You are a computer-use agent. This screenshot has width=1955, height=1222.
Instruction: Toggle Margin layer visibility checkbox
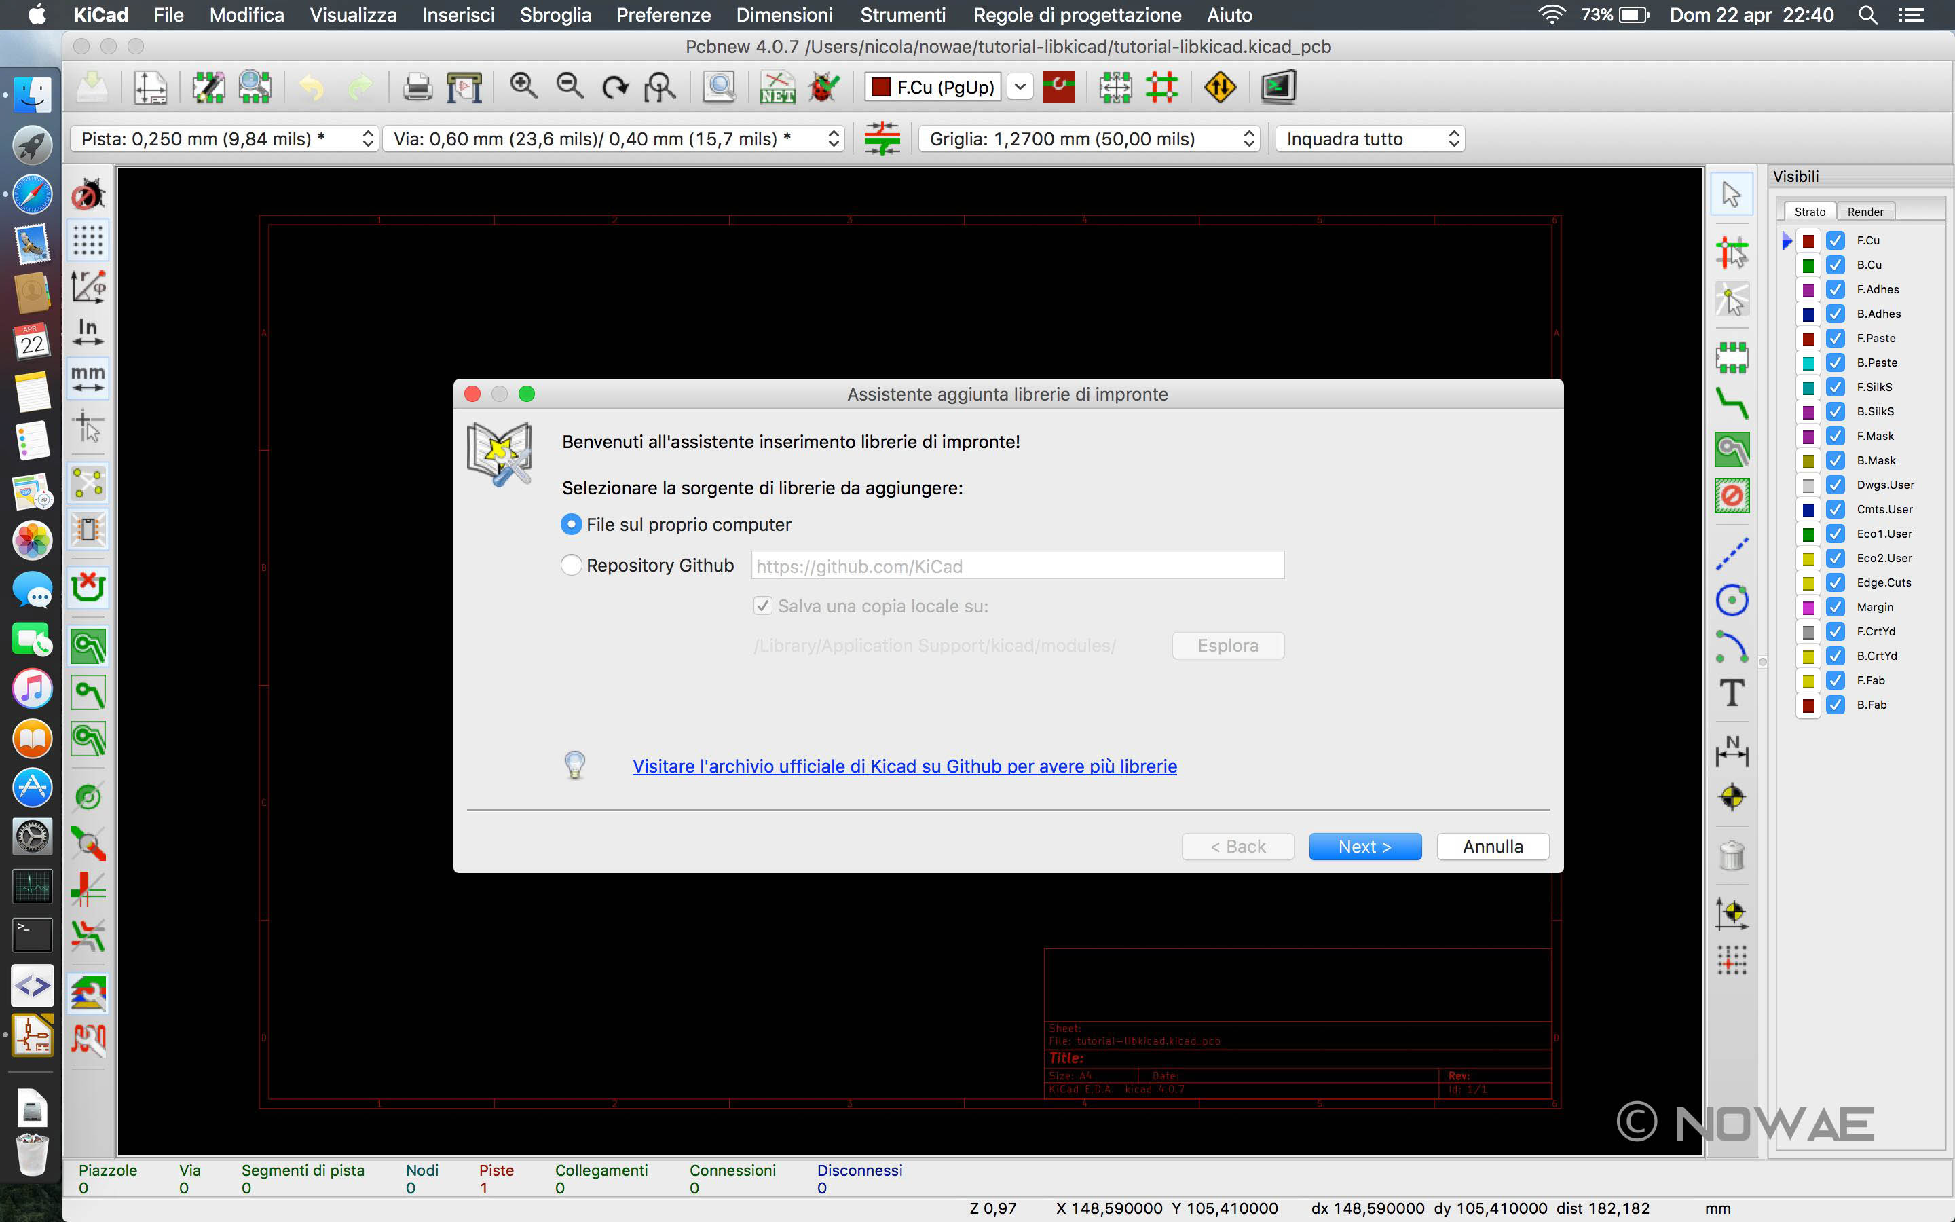(x=1836, y=607)
